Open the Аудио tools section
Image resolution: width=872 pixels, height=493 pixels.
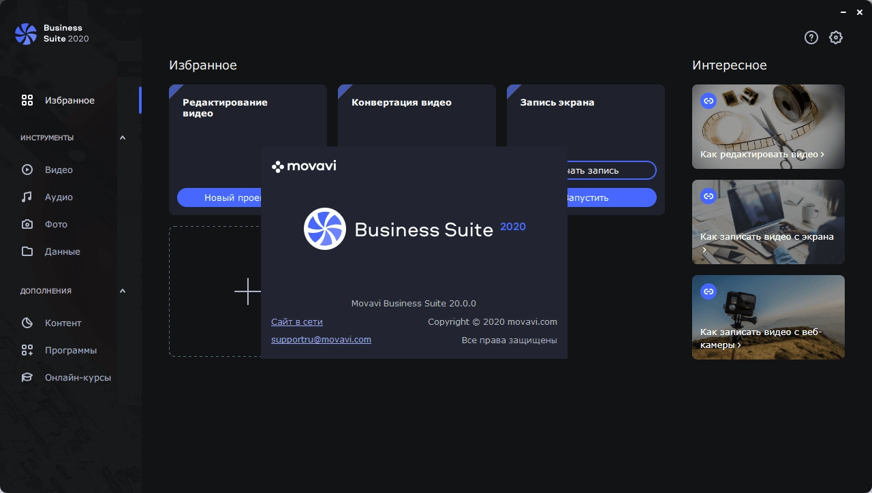71,197
